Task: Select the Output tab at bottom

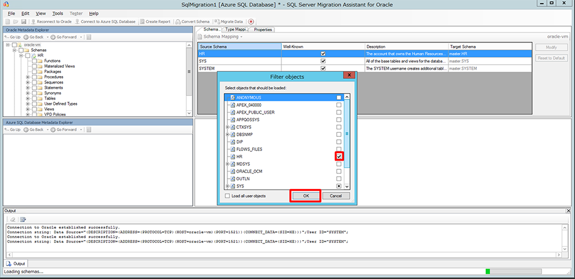Action: pyautogui.click(x=16, y=263)
